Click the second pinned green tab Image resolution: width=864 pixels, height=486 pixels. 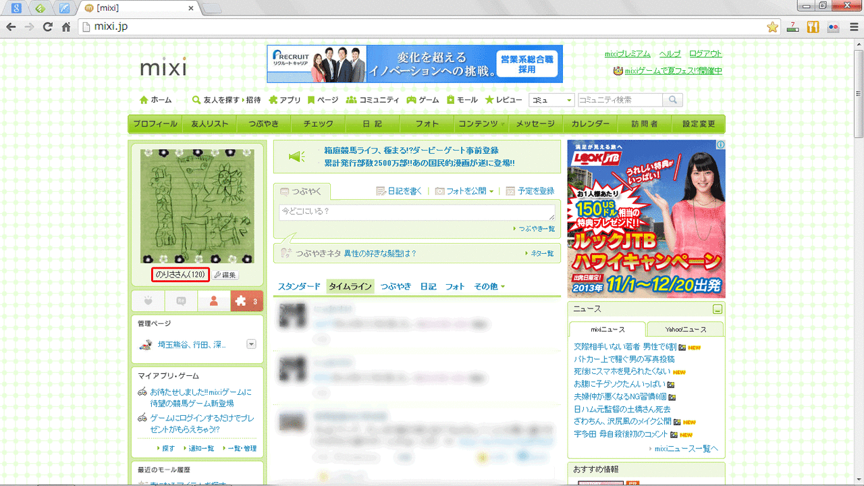click(40, 9)
